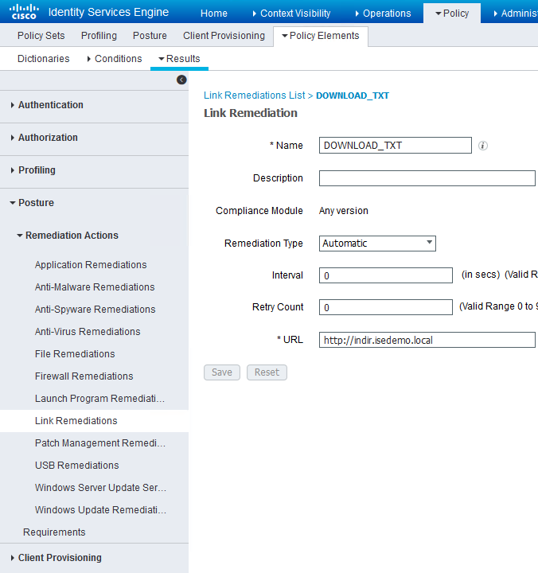Collapse the Remediation Actions tree node
Viewport: 538px width, 573px height.
68,236
